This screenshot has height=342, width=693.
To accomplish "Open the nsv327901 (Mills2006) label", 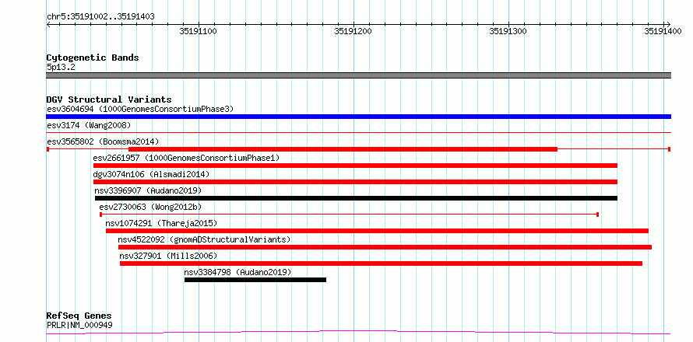I will (168, 256).
